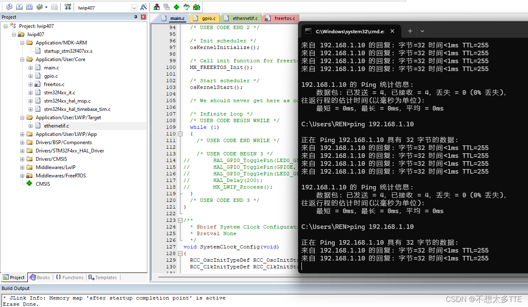Viewport: 528px width, 307px height.
Task: Pin the Project window open
Action: pos(136,17)
